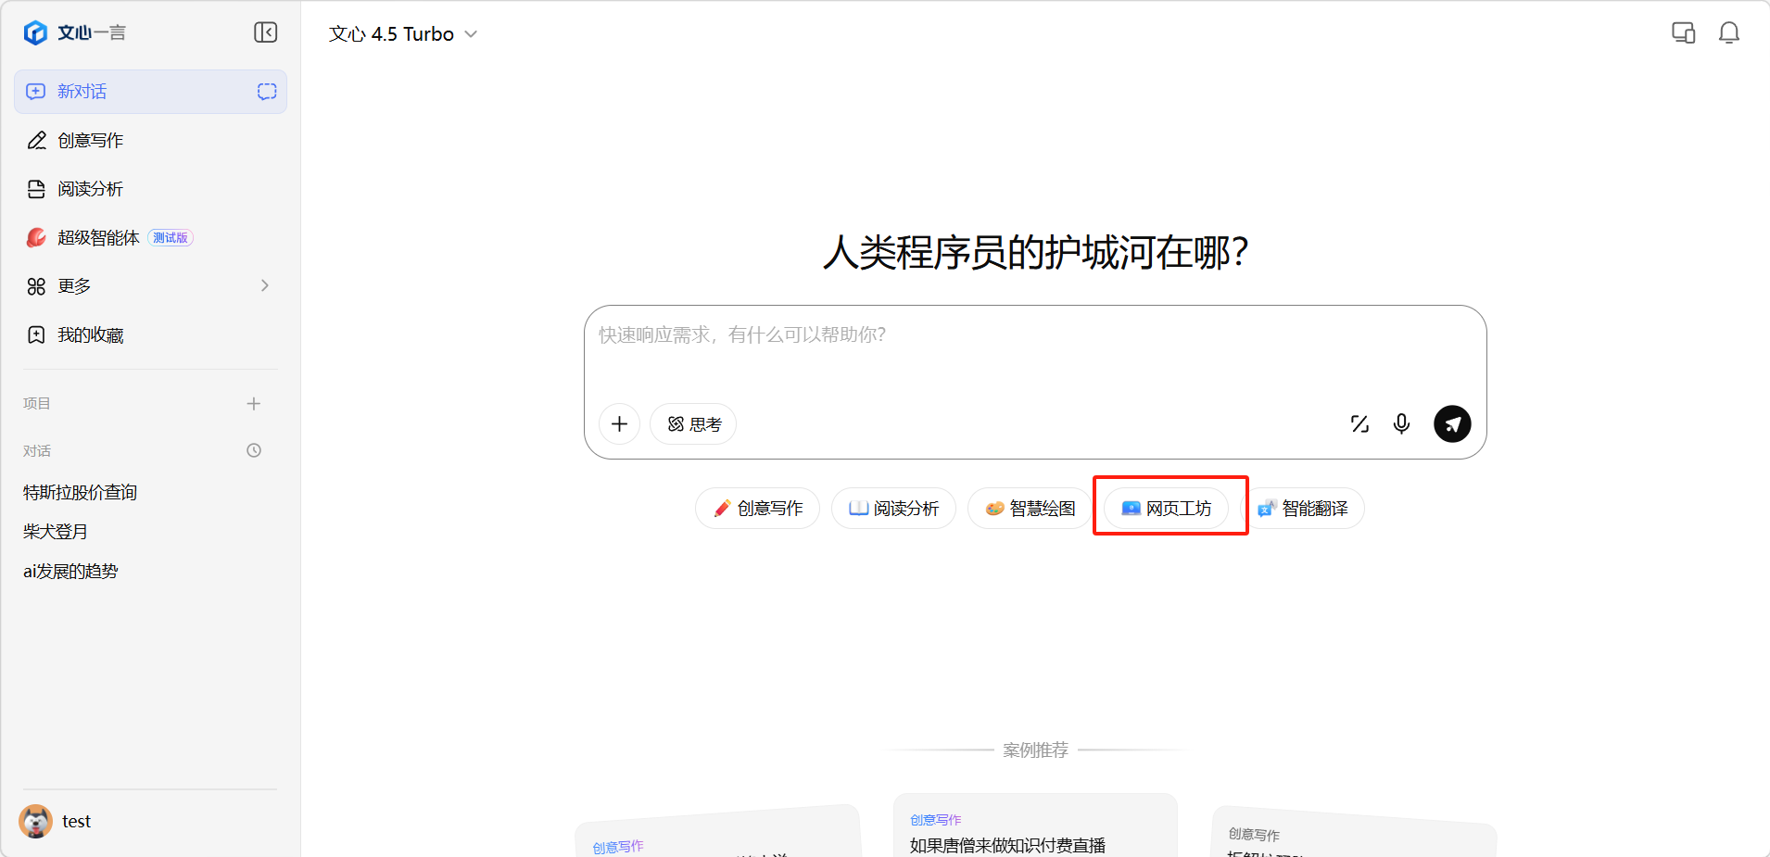The height and width of the screenshot is (857, 1770).
Task: Click the microphone voice input icon
Action: point(1401,424)
